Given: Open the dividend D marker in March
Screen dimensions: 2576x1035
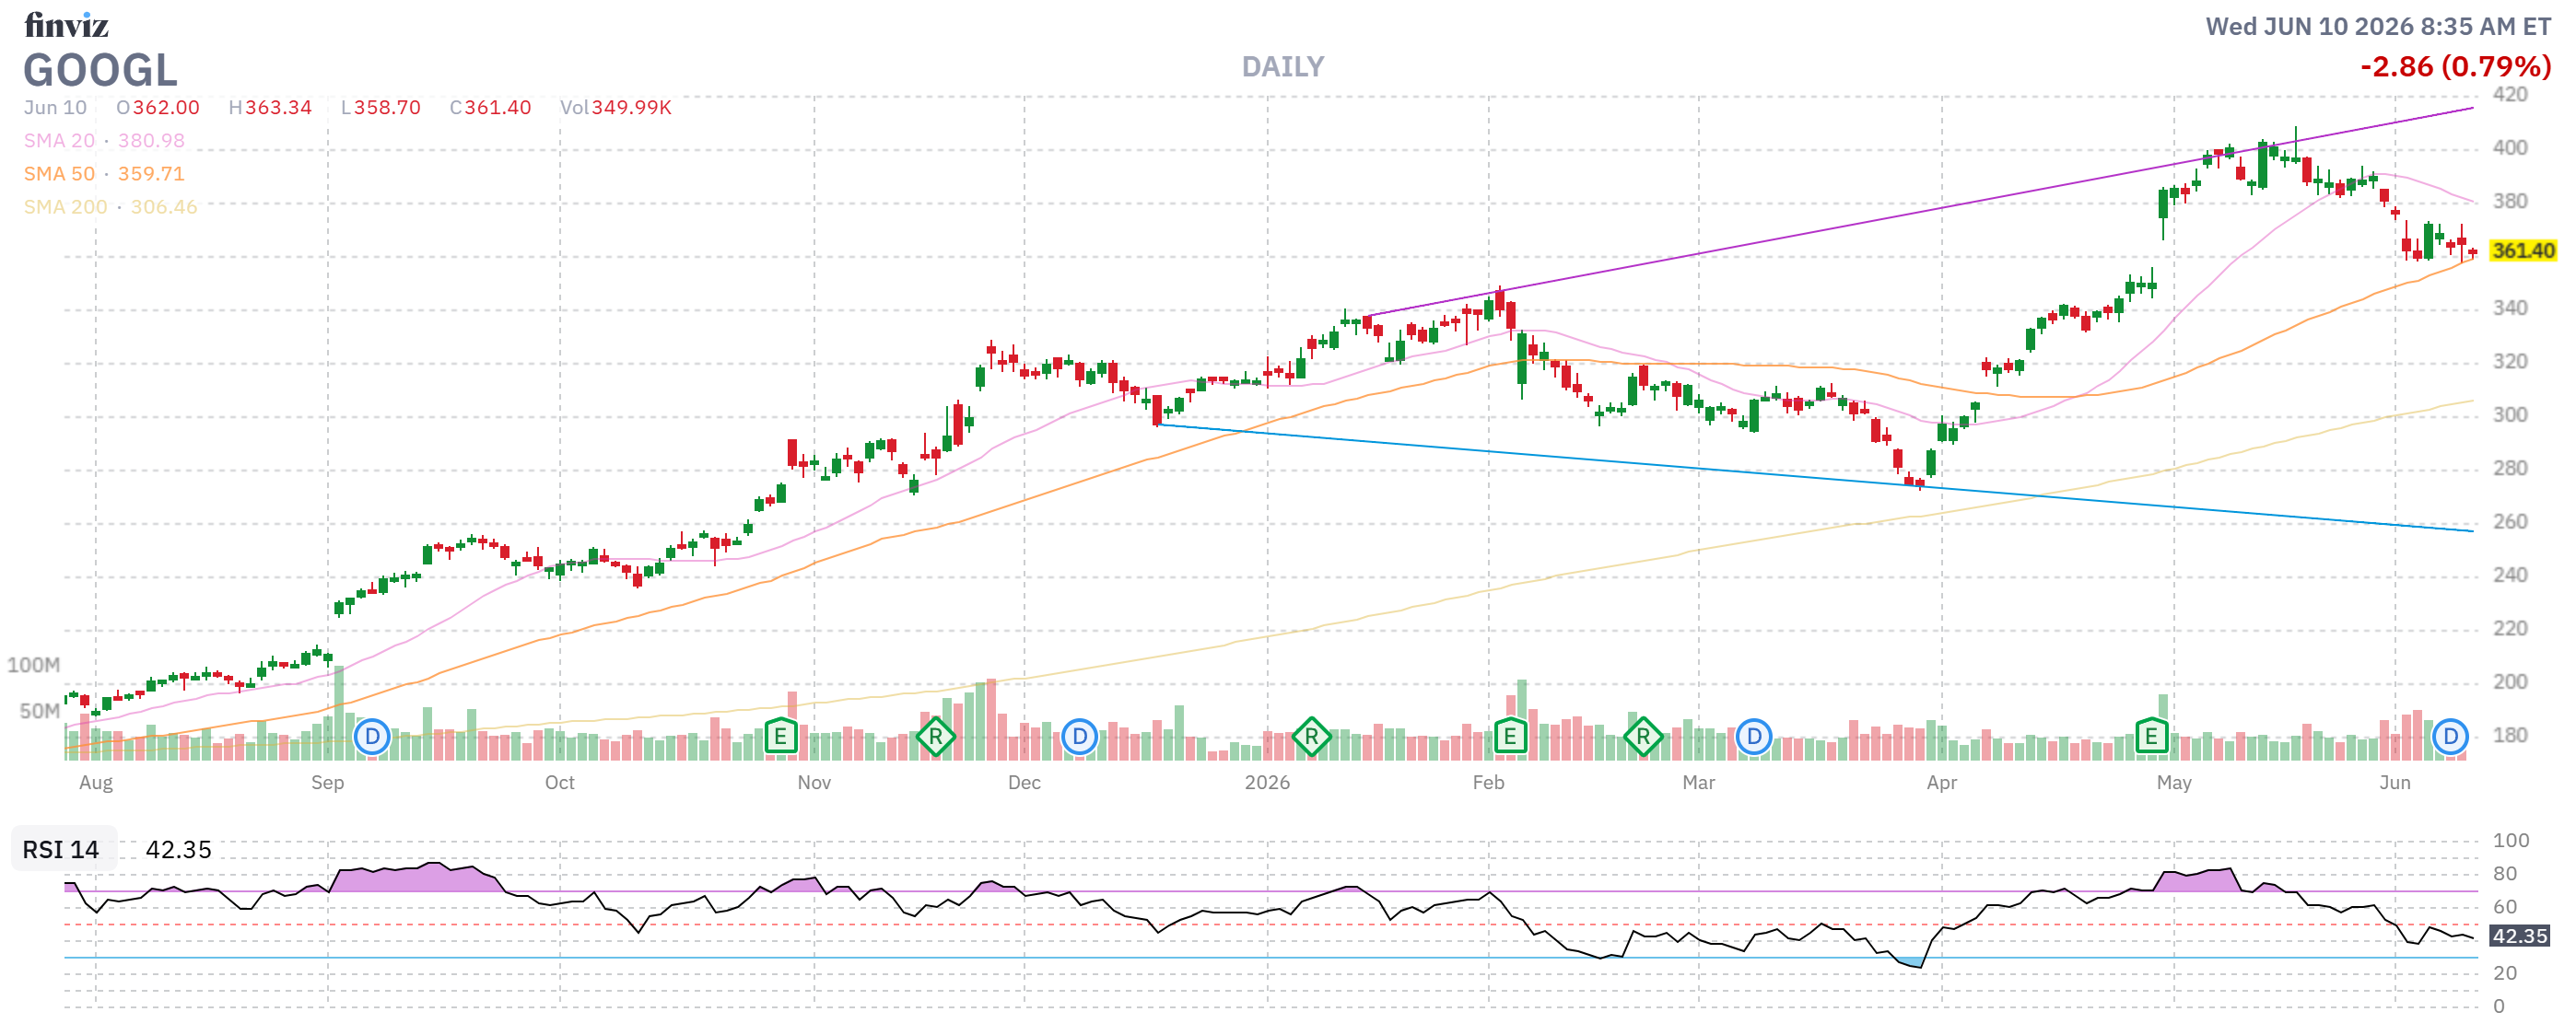Looking at the screenshot, I should click(1754, 738).
